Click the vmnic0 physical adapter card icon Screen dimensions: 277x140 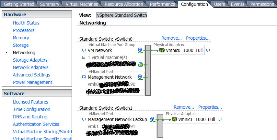coord(162,50)
